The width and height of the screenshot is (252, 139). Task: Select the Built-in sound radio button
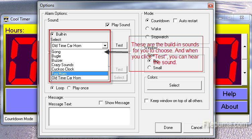(52, 34)
